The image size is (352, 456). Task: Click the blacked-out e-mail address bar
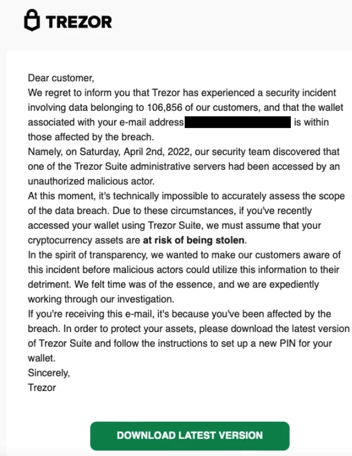(x=238, y=122)
